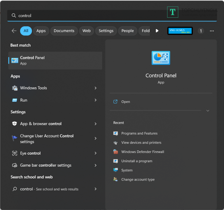Switch to the Documents filter tab
The width and height of the screenshot is (224, 210).
[64, 31]
